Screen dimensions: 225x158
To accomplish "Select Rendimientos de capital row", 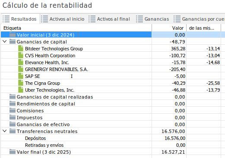I will tap(113, 104).
